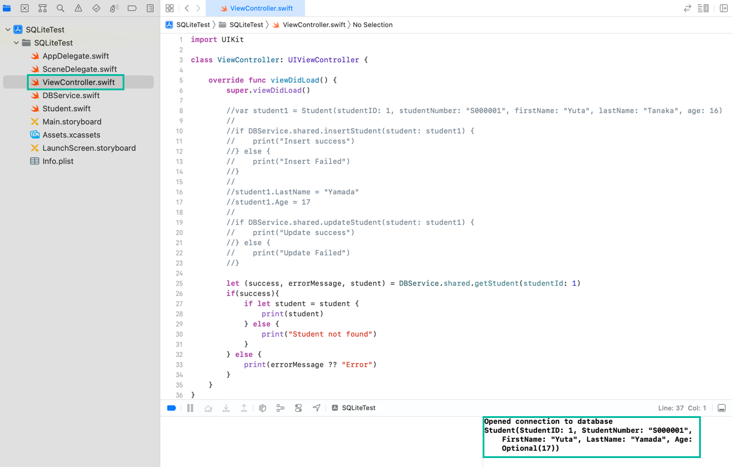
Task: Open the Issue navigator warning icon
Action: [78, 8]
